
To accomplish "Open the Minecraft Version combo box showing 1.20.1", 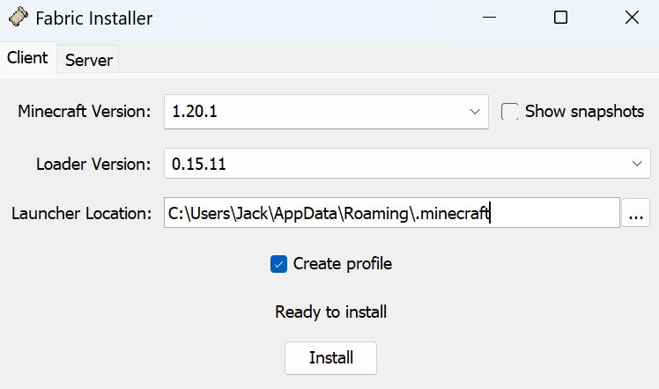I will click(x=326, y=112).
